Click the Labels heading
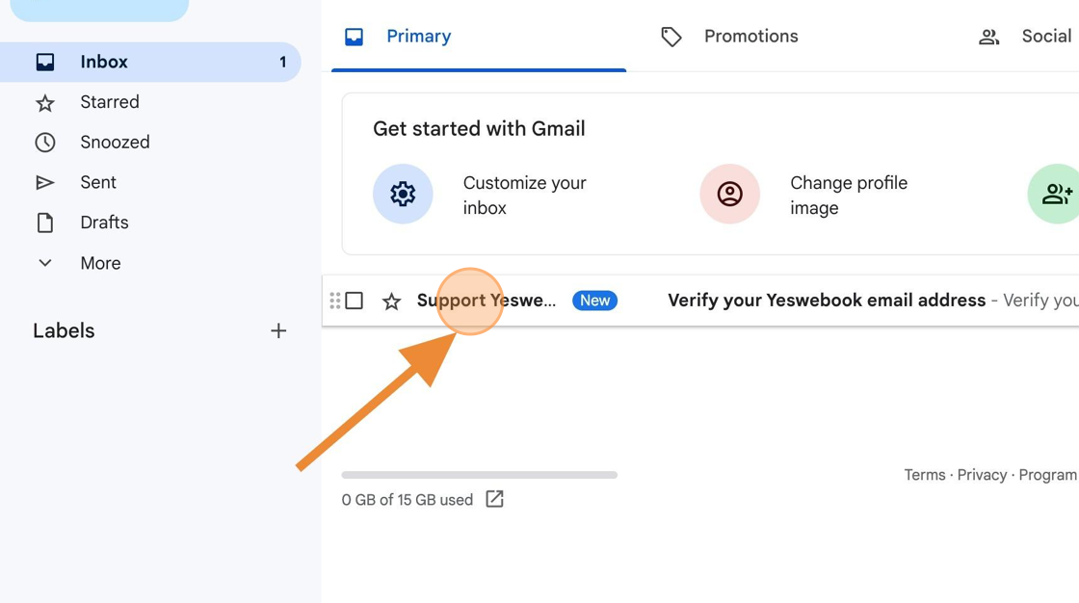 pos(64,331)
